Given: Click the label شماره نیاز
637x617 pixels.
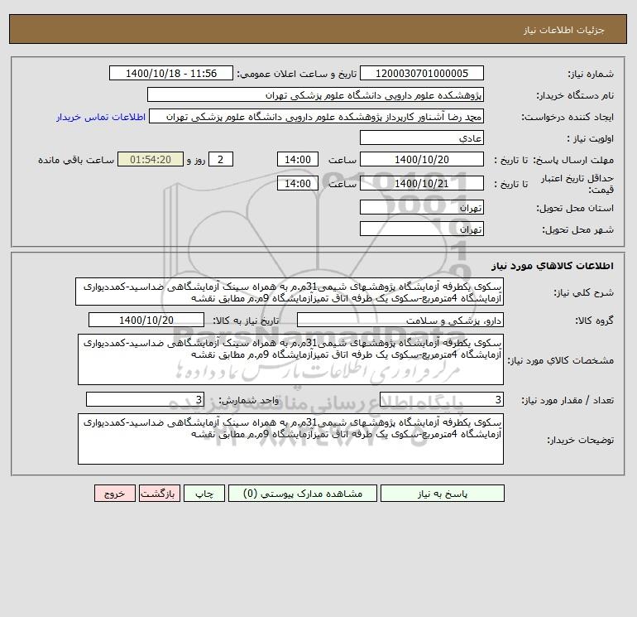Looking at the screenshot, I should (x=591, y=74).
